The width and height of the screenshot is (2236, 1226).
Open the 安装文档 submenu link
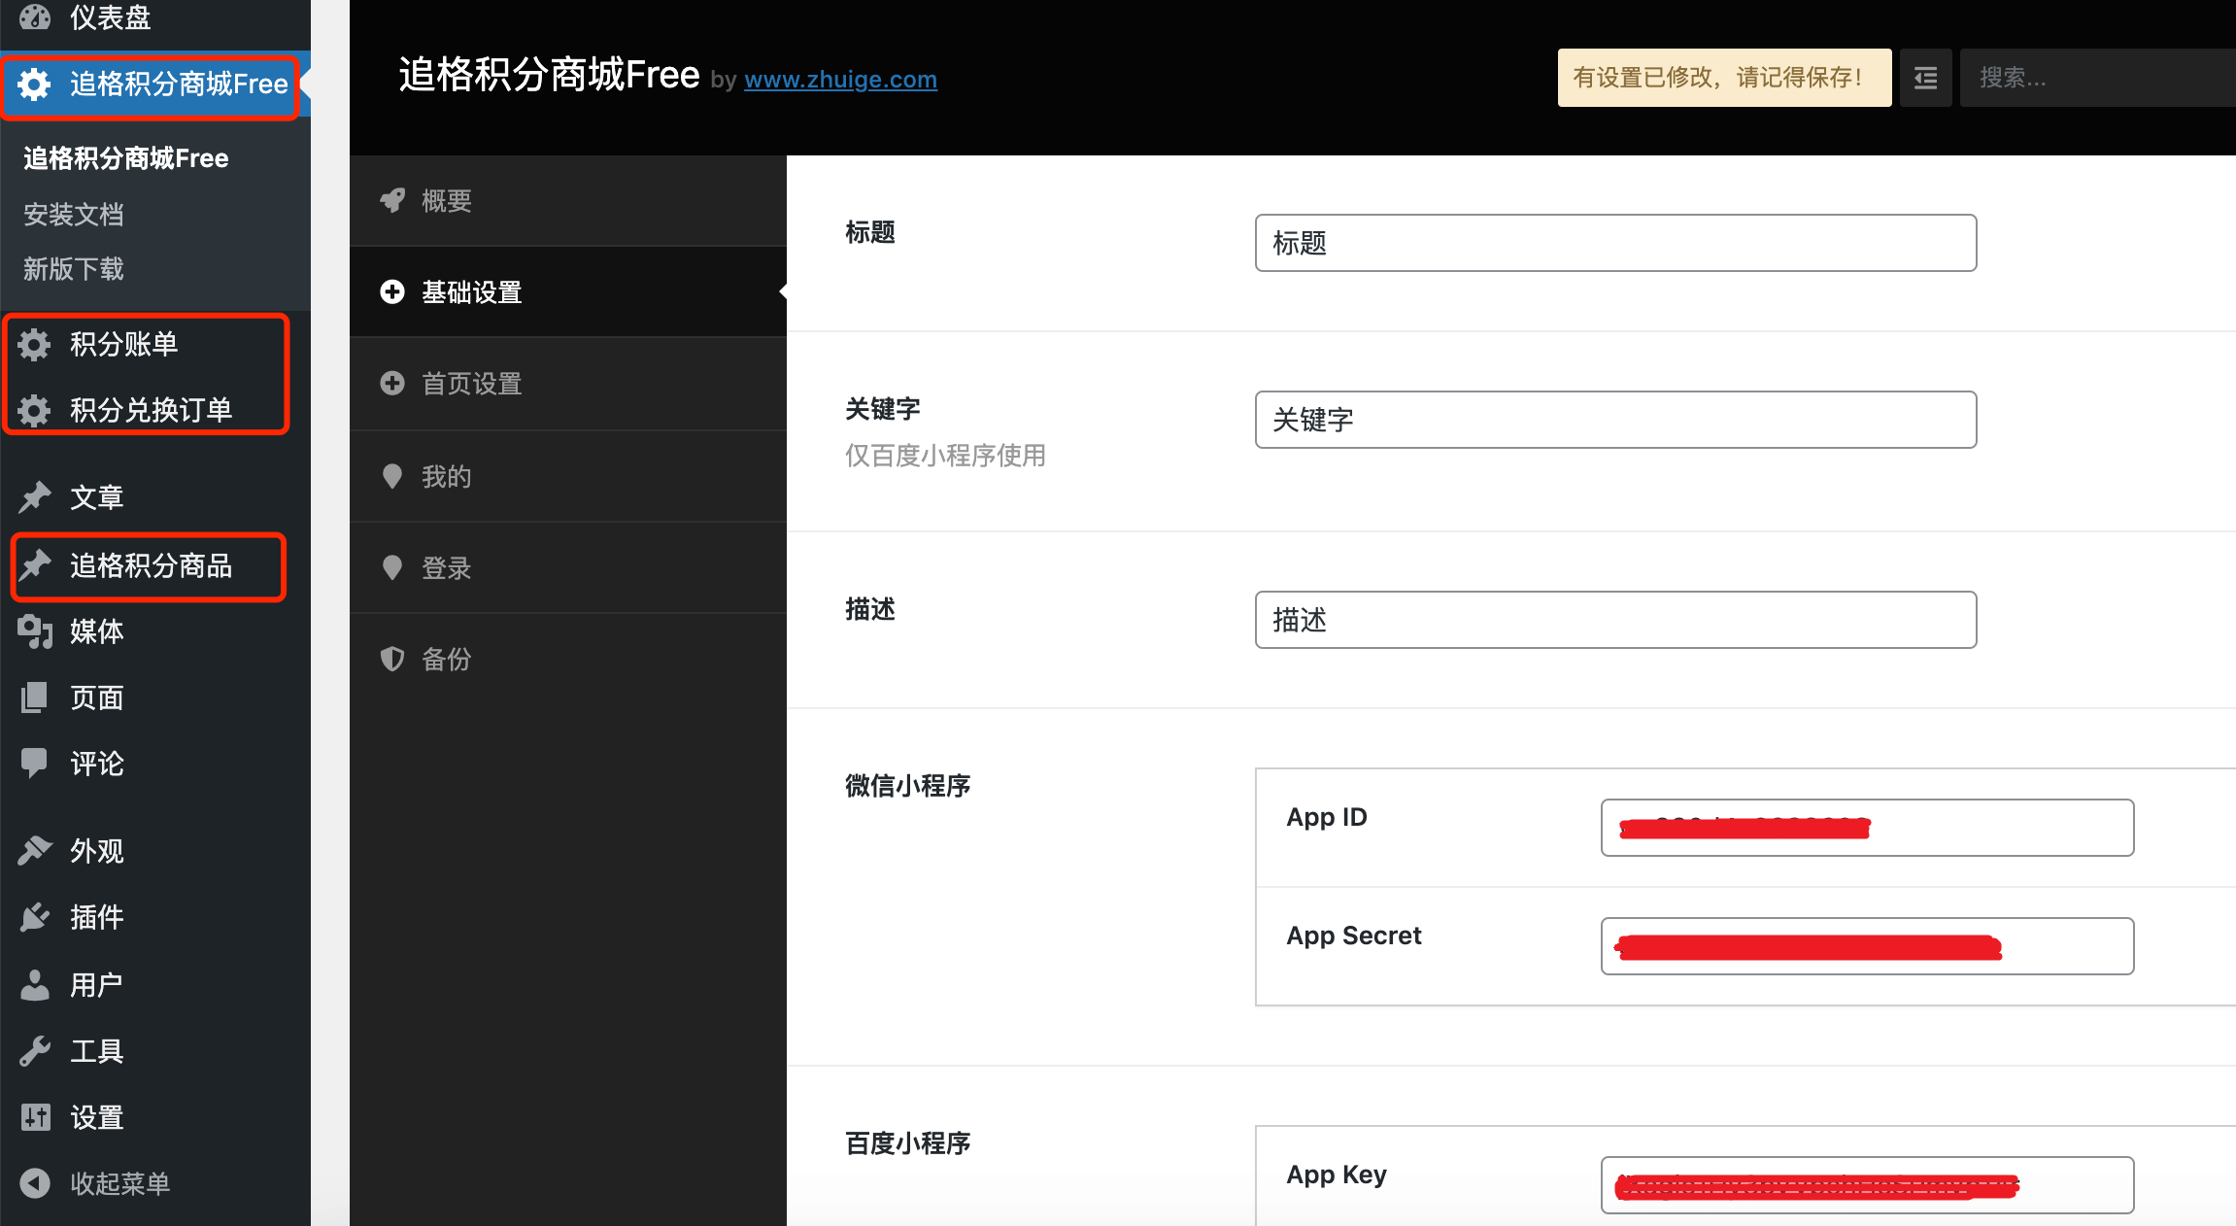pyautogui.click(x=74, y=214)
